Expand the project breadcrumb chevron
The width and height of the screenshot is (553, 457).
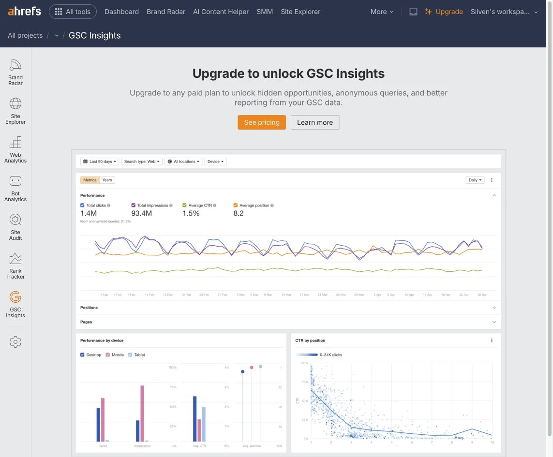point(57,36)
